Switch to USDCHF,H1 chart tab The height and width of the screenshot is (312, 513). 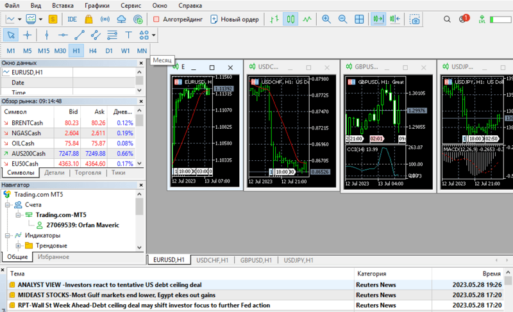pos(212,260)
